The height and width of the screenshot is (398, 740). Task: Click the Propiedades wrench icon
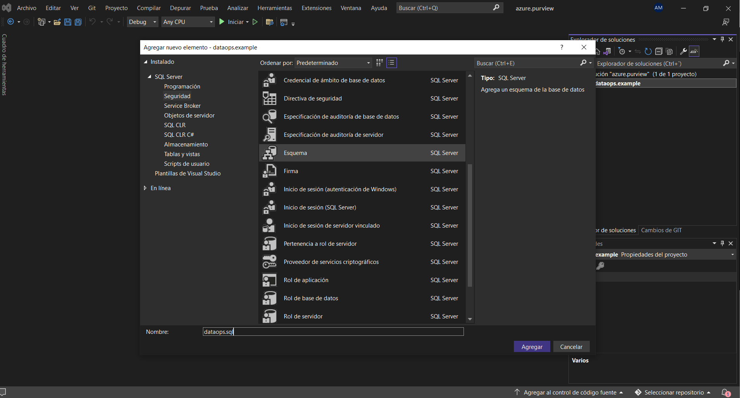684,51
